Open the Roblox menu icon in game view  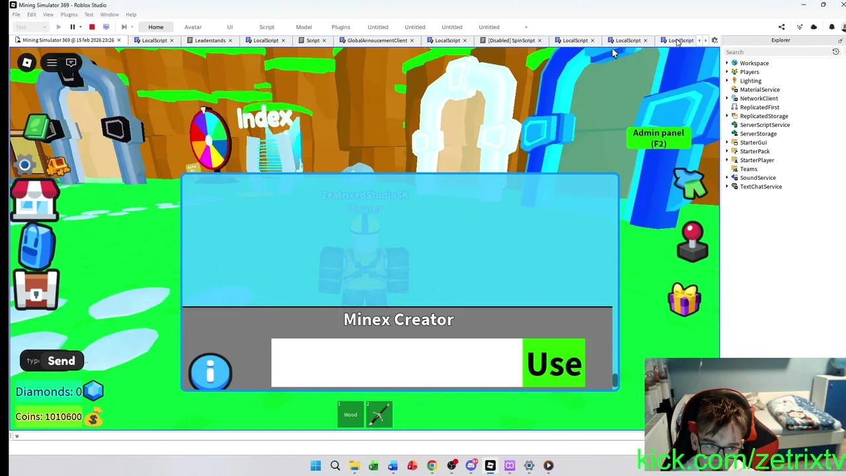point(27,63)
